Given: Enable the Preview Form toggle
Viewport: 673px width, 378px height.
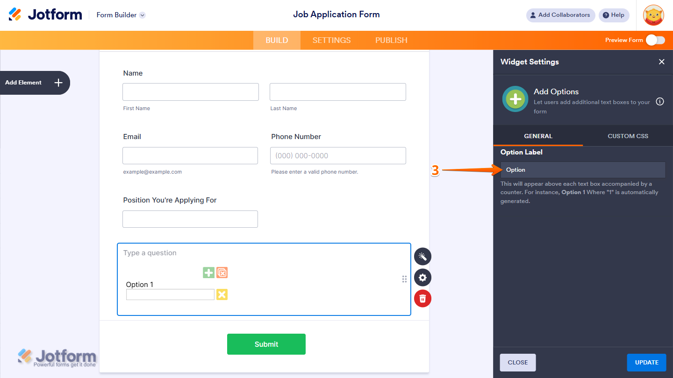Looking at the screenshot, I should point(656,40).
